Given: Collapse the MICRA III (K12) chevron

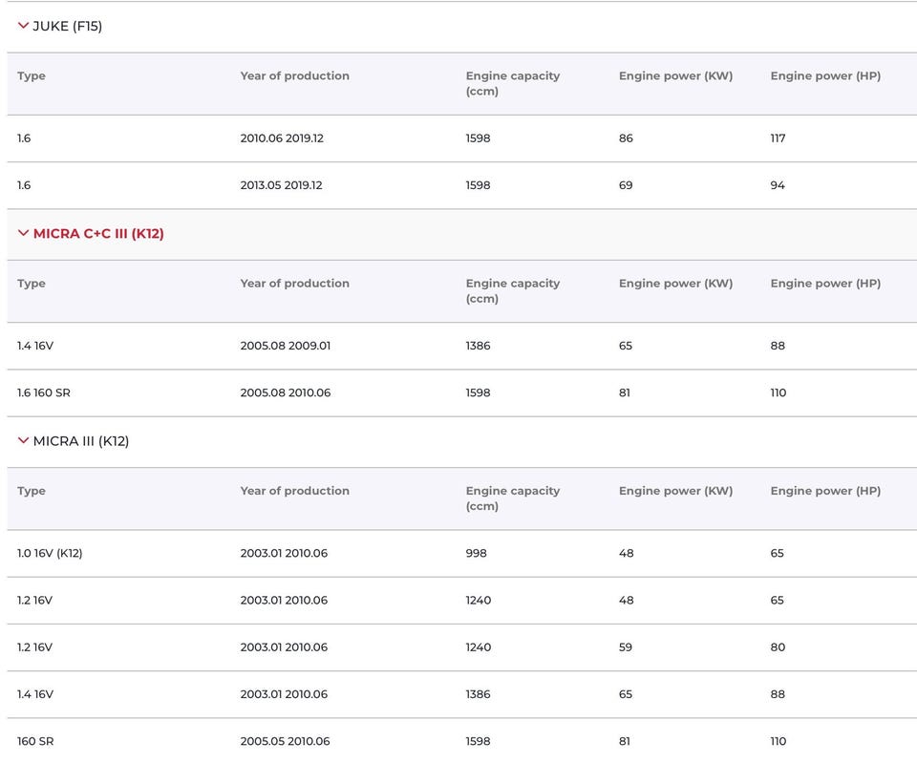Looking at the screenshot, I should [x=23, y=440].
